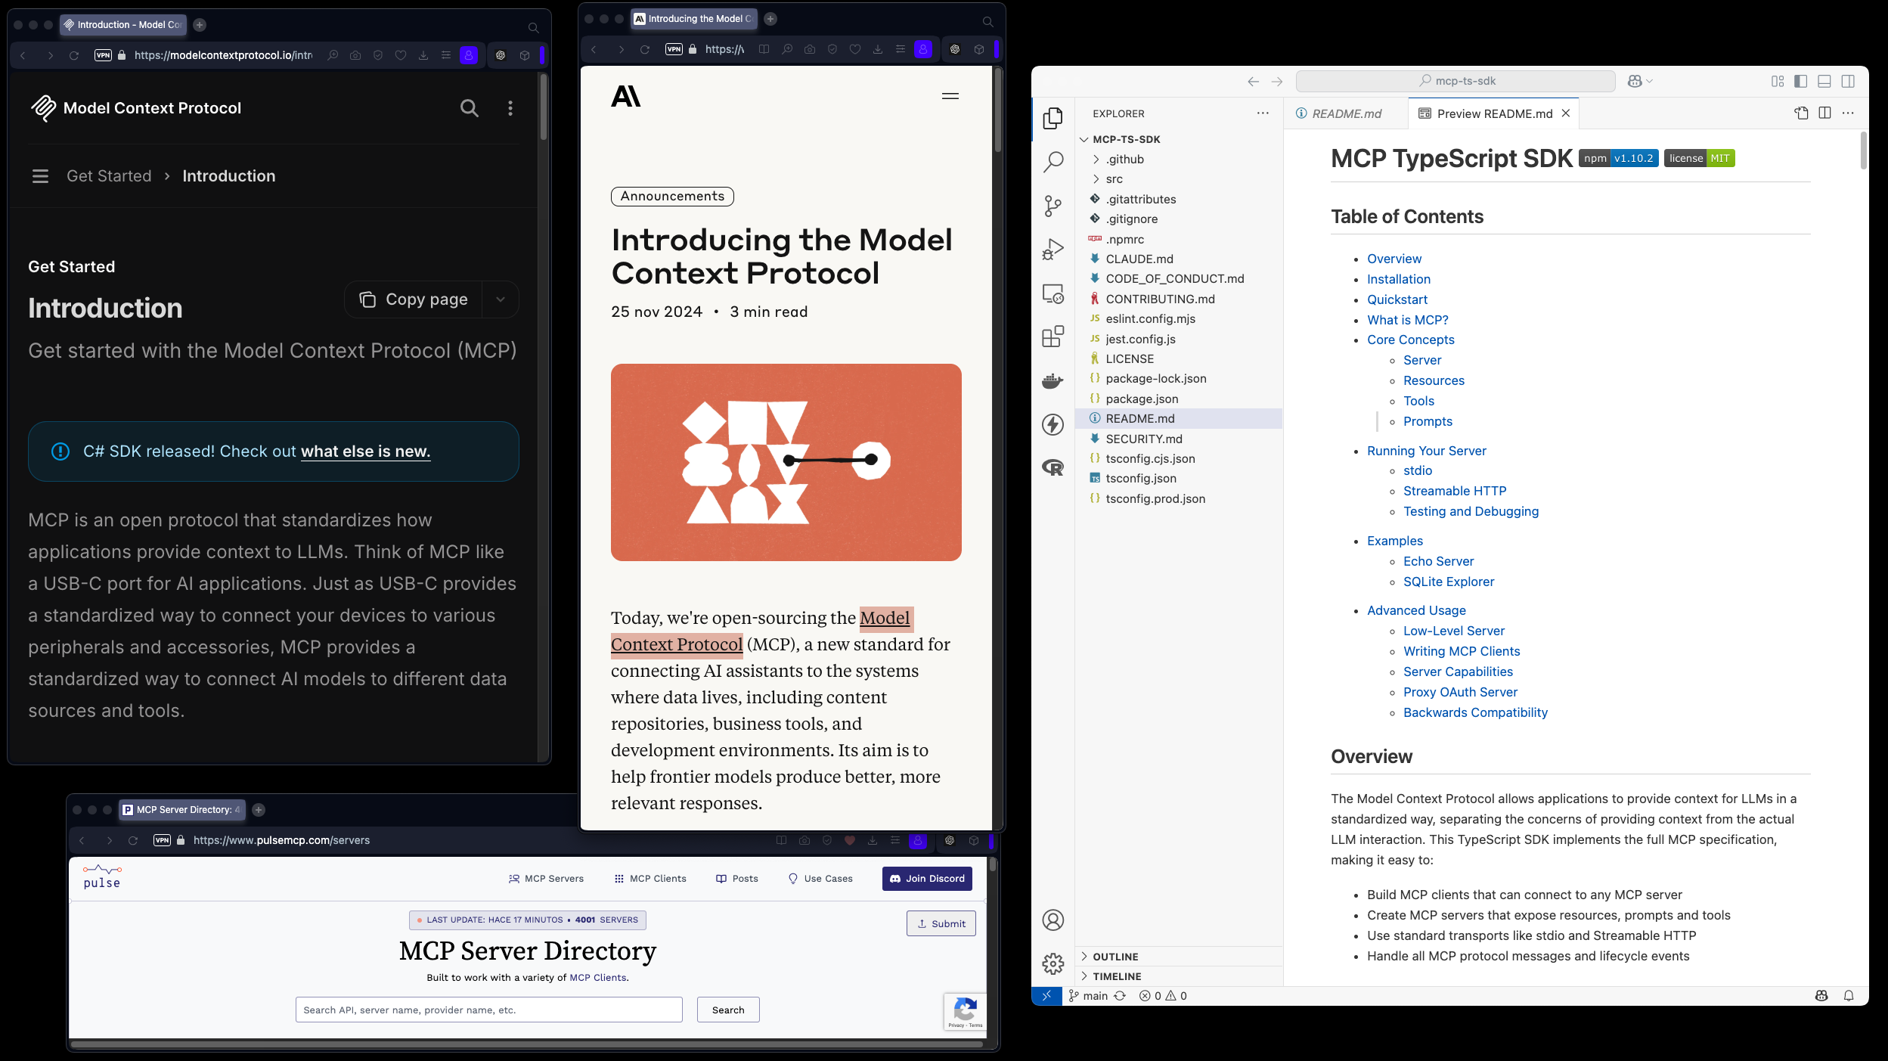Open MCP Servers nav item on pulse
The width and height of the screenshot is (1888, 1061).
point(546,879)
